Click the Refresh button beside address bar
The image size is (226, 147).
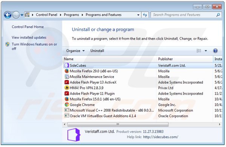coord(145,15)
